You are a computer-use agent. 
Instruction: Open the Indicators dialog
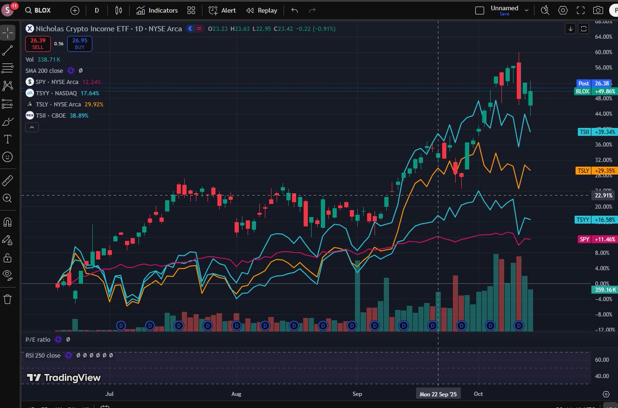157,10
